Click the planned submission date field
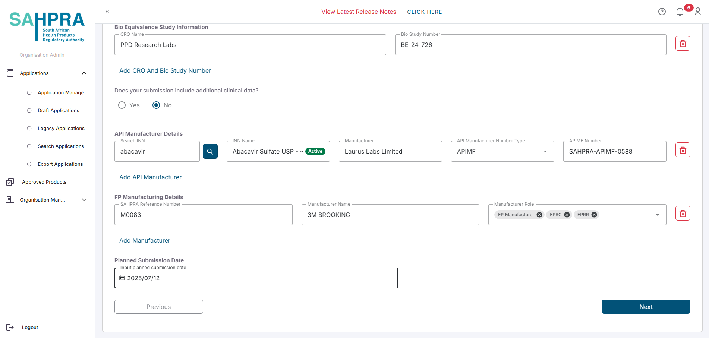This screenshot has height=338, width=709. tap(256, 278)
